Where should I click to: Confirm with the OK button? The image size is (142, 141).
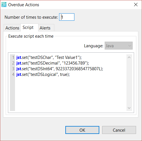click(82, 130)
